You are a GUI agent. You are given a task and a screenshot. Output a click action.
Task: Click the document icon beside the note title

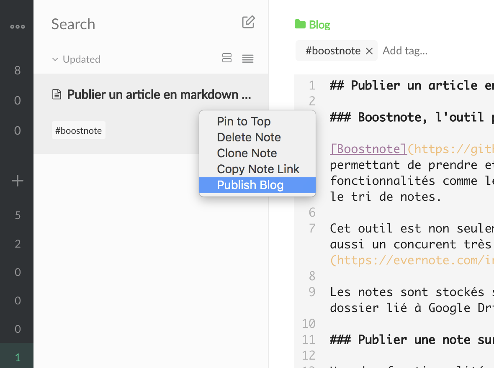pyautogui.click(x=57, y=95)
